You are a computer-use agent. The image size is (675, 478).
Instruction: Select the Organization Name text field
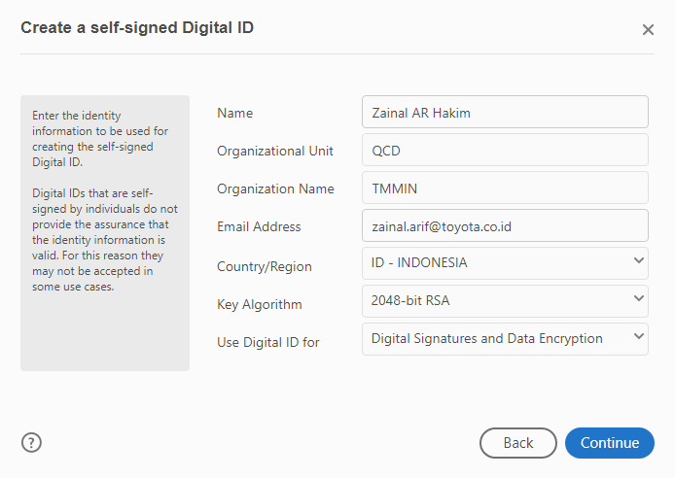(x=504, y=188)
